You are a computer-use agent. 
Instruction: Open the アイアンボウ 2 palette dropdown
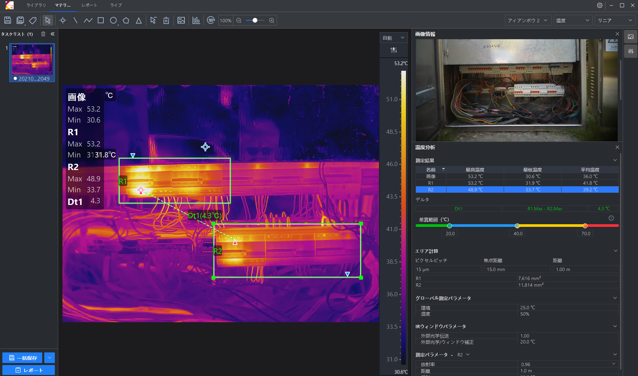point(528,21)
